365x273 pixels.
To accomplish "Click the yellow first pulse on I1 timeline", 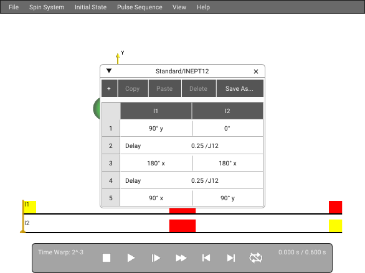I will coord(30,207).
